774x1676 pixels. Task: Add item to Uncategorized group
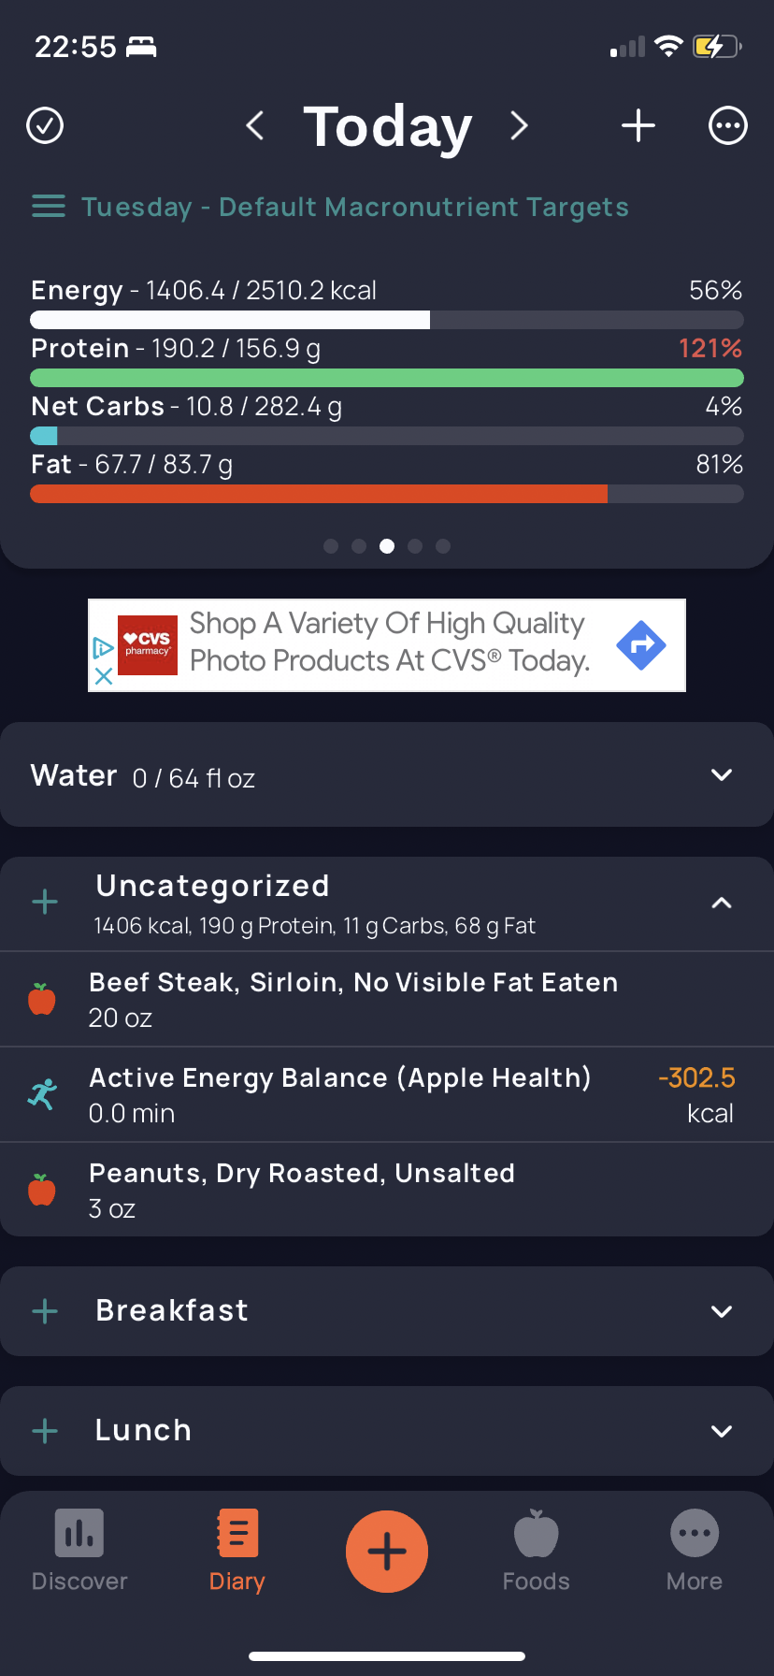point(45,903)
